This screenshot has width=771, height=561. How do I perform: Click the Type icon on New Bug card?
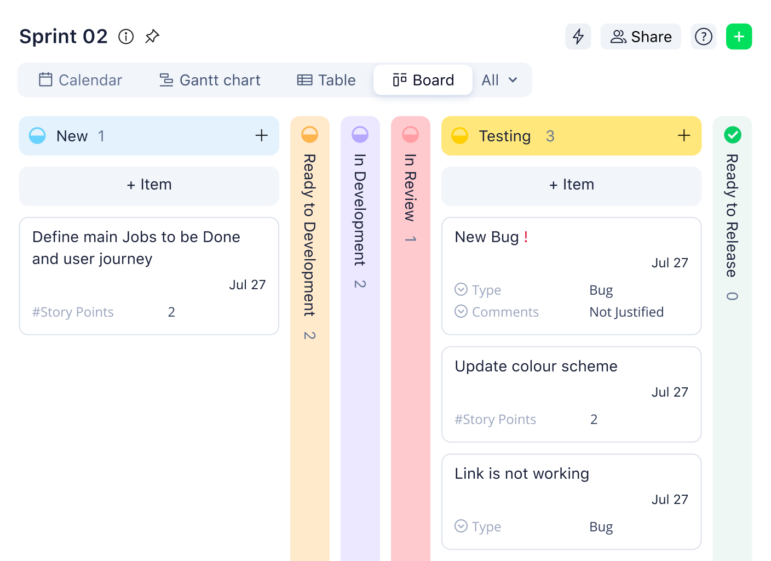coord(461,289)
